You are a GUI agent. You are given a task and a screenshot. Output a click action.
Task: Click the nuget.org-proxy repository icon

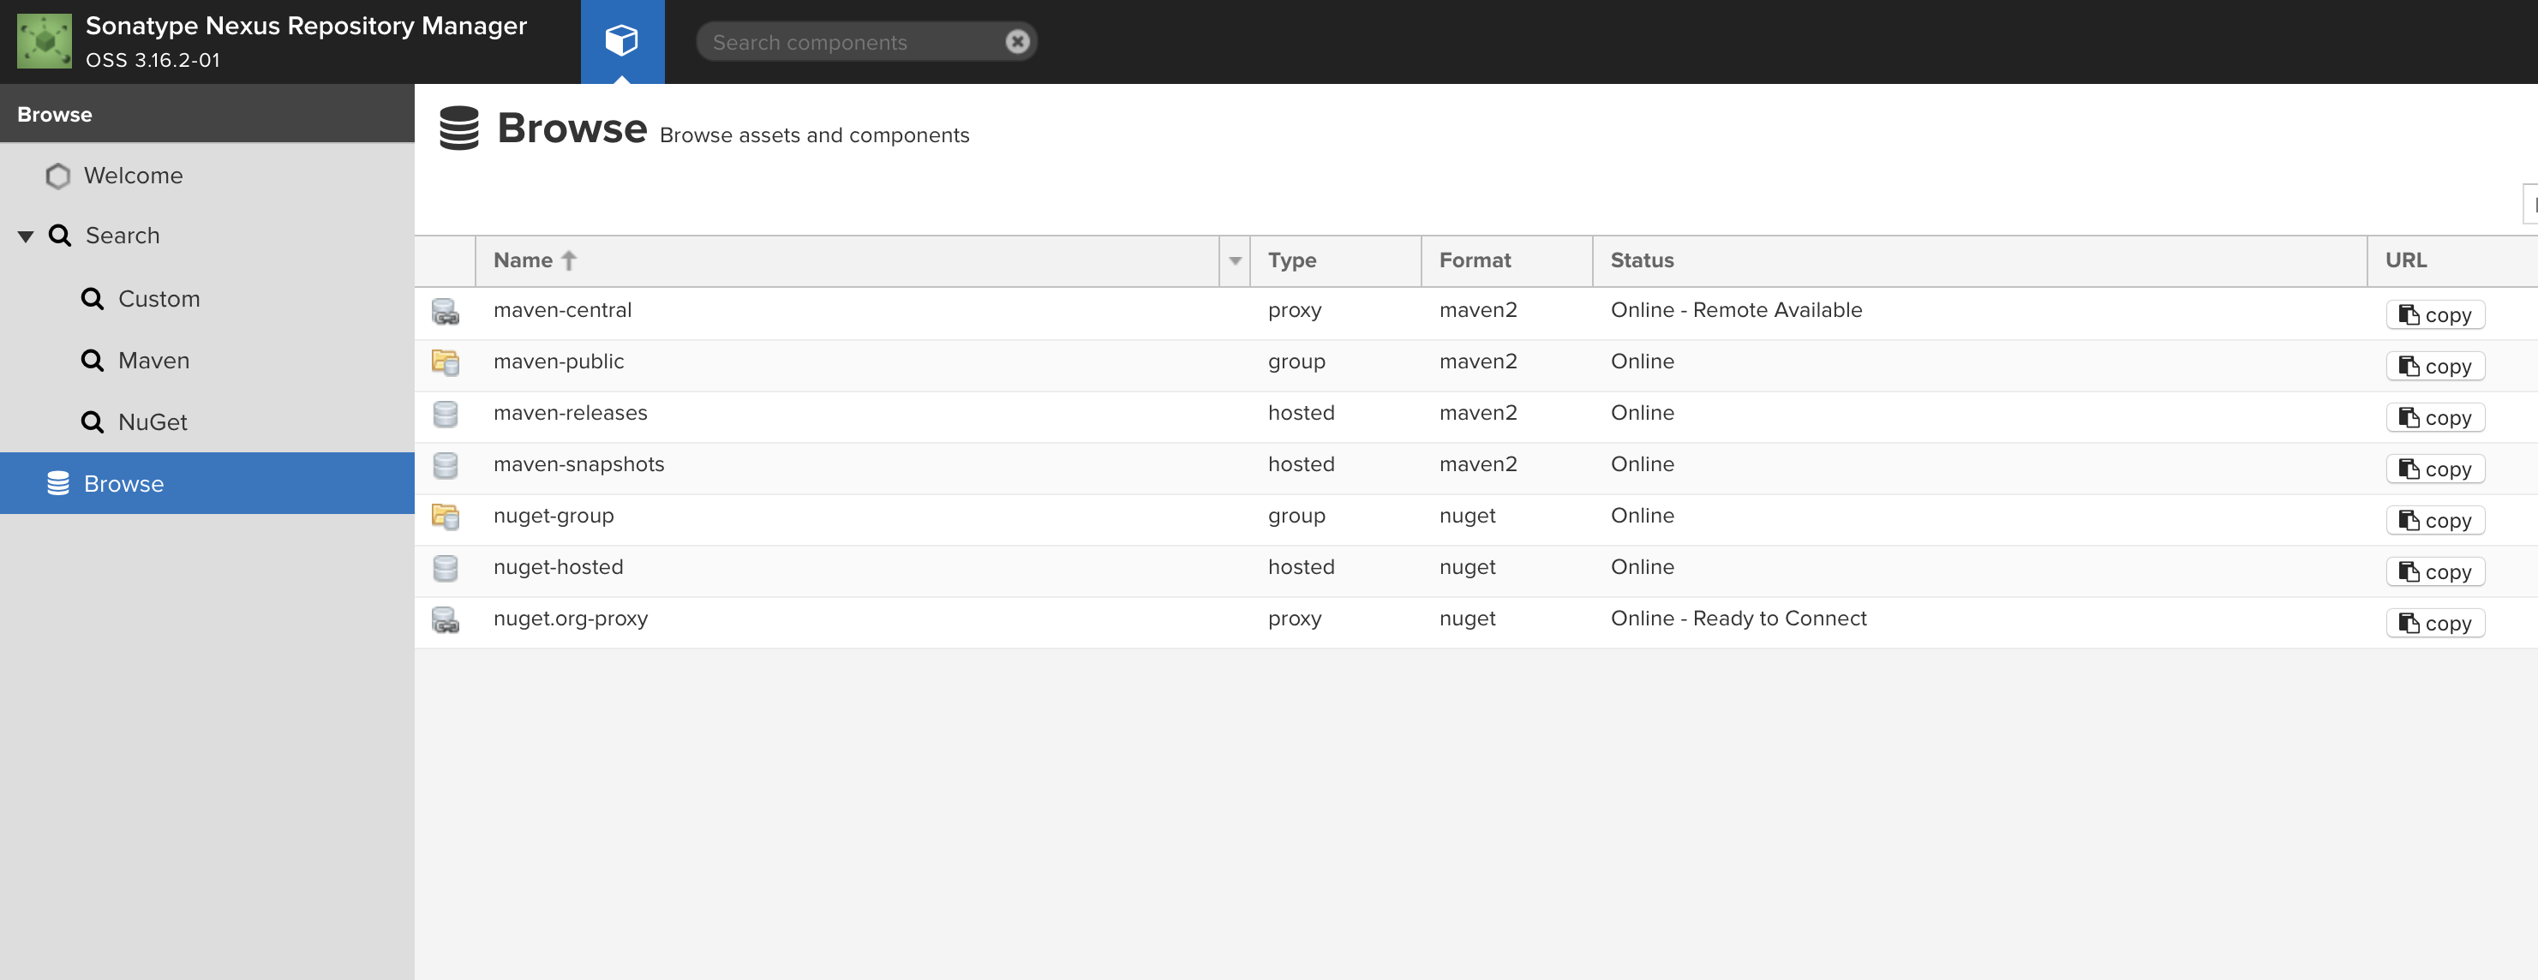coord(446,619)
